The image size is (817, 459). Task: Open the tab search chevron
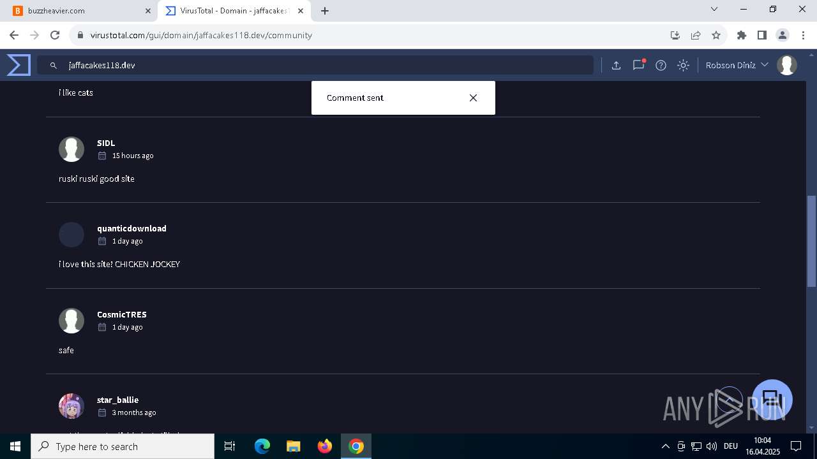[x=714, y=10]
